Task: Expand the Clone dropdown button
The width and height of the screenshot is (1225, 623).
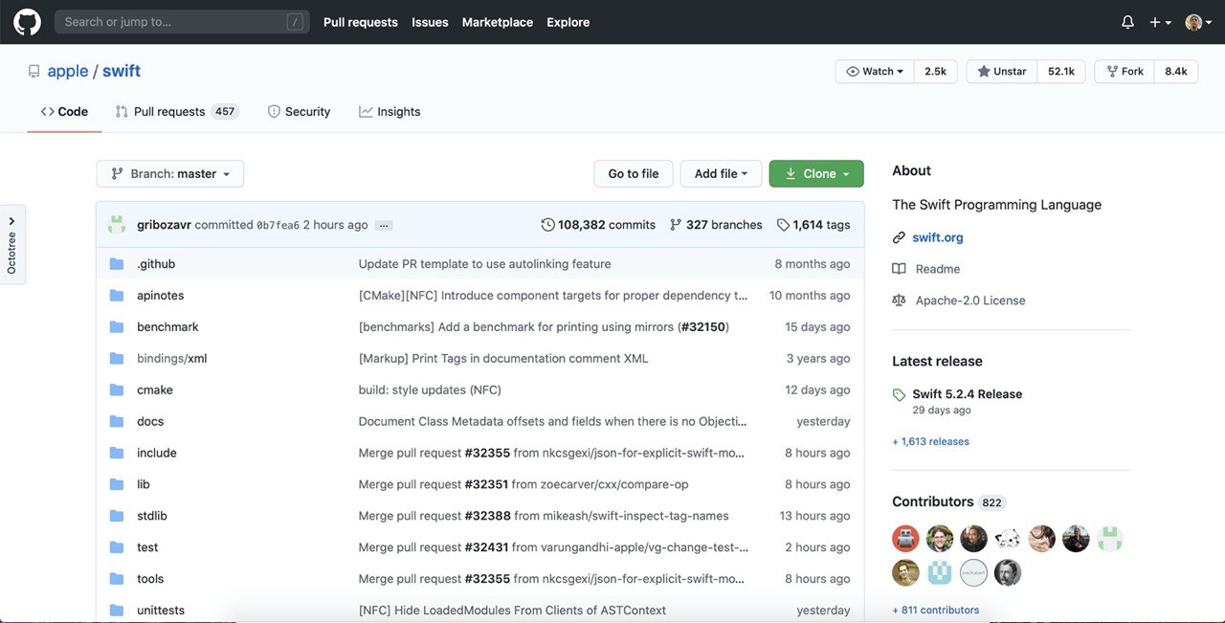Action: [816, 174]
